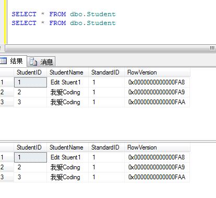
Task: Select row header 3 in first result grid
Action: tap(7, 102)
